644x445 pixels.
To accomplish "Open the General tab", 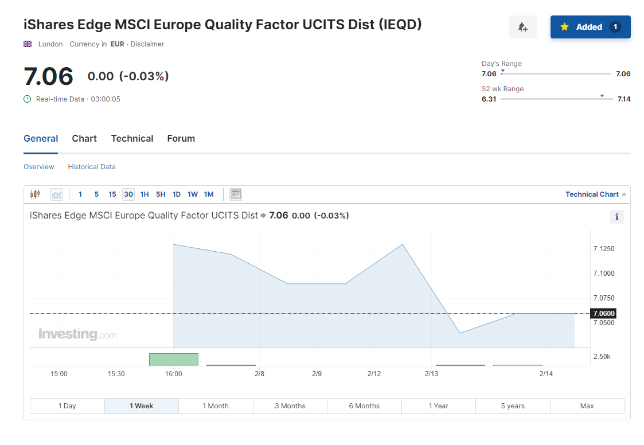I will (x=41, y=139).
